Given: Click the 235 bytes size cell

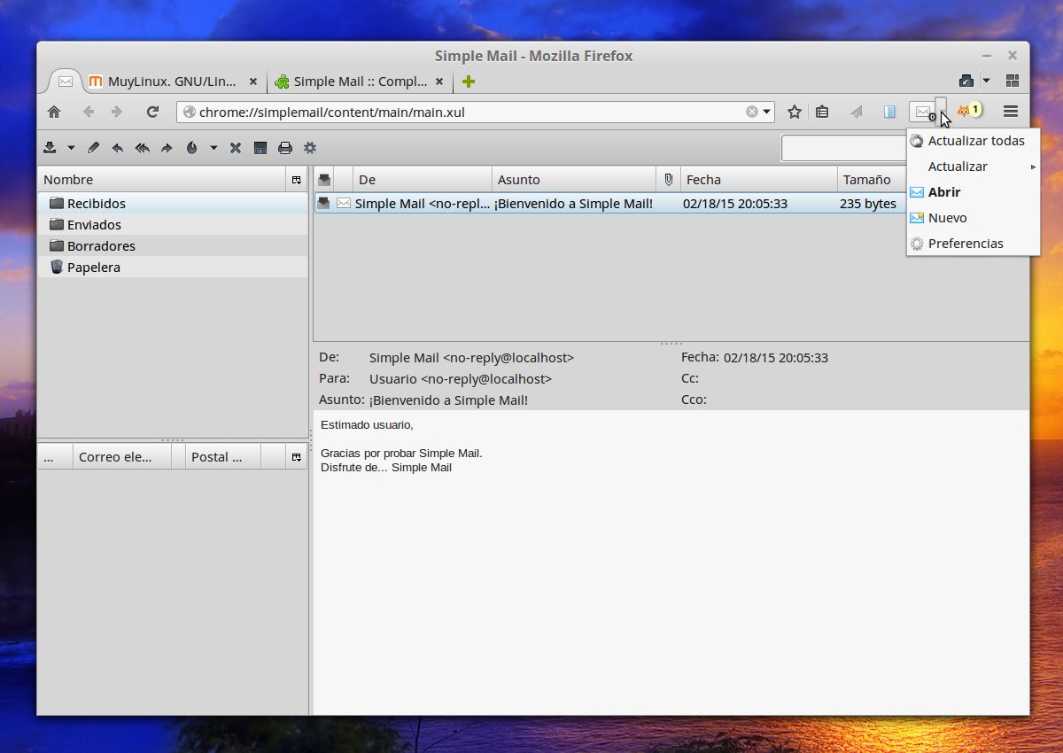Looking at the screenshot, I should [868, 204].
